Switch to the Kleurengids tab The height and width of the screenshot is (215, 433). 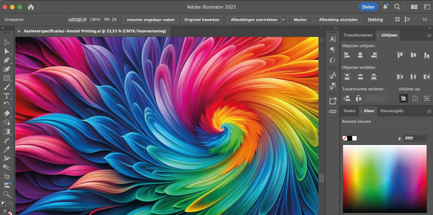tap(392, 111)
